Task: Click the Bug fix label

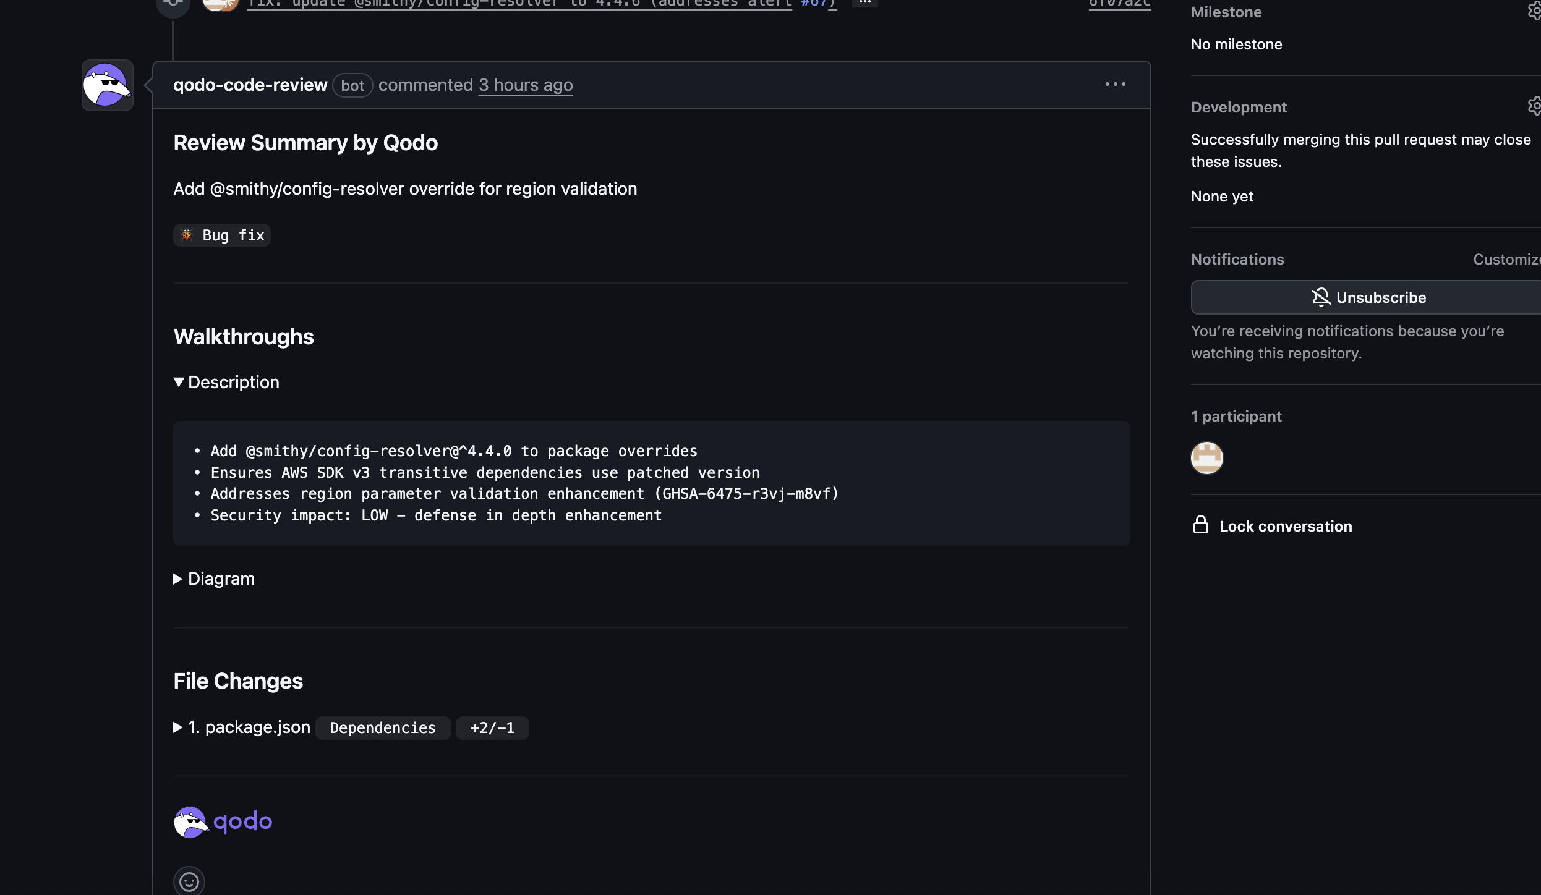Action: click(x=221, y=235)
